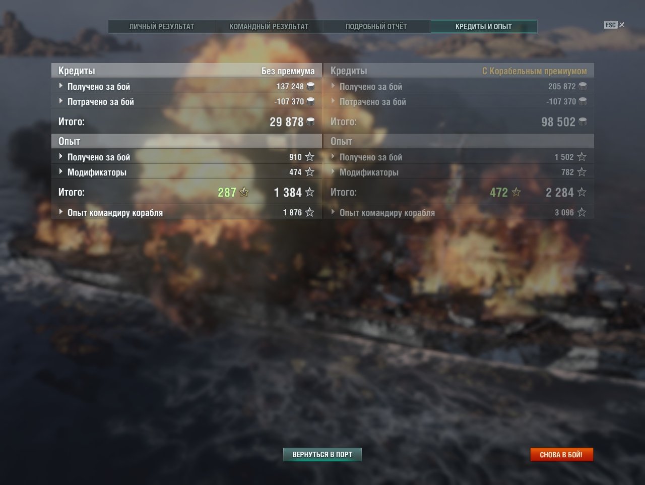Open the 'Личный результат' tab
The image size is (645, 485).
click(x=162, y=26)
